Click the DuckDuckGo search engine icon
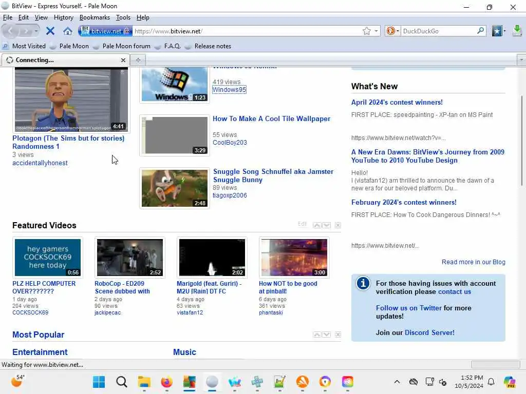The height and width of the screenshot is (394, 526). 390,31
